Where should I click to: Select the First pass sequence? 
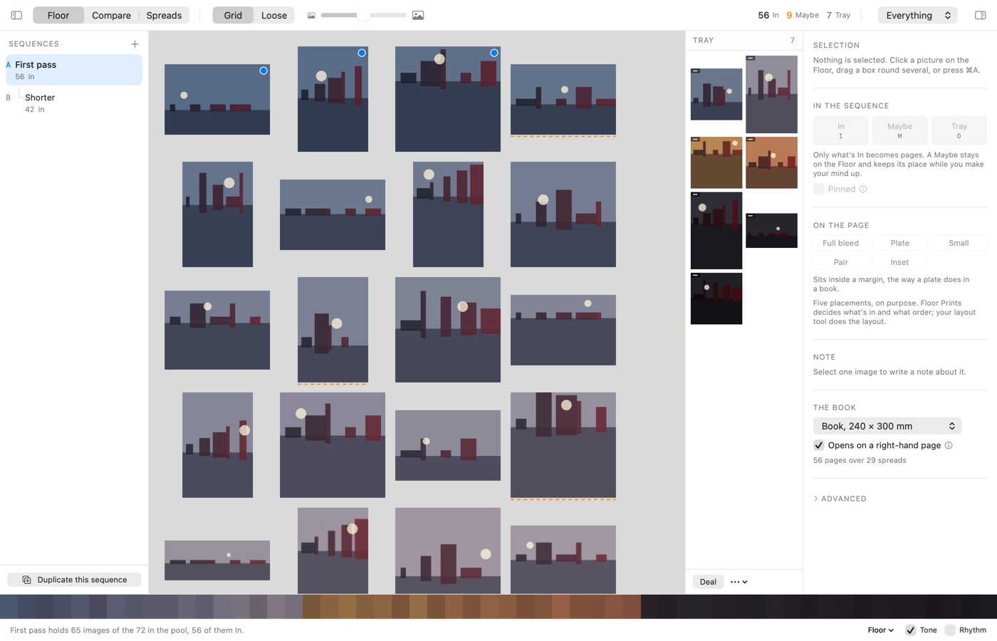point(74,70)
